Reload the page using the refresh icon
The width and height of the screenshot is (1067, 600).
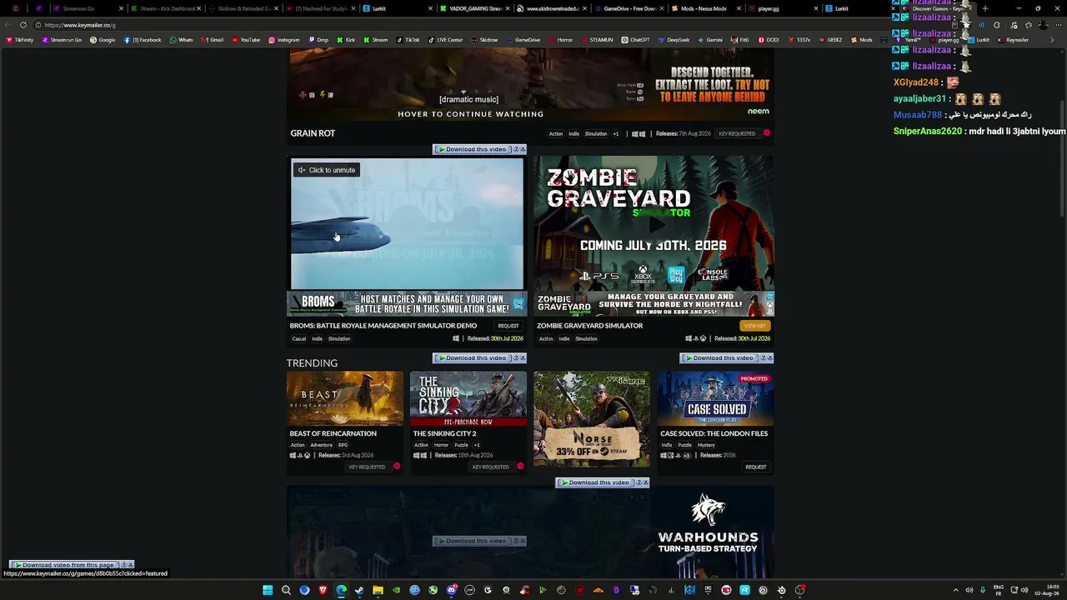tap(23, 25)
